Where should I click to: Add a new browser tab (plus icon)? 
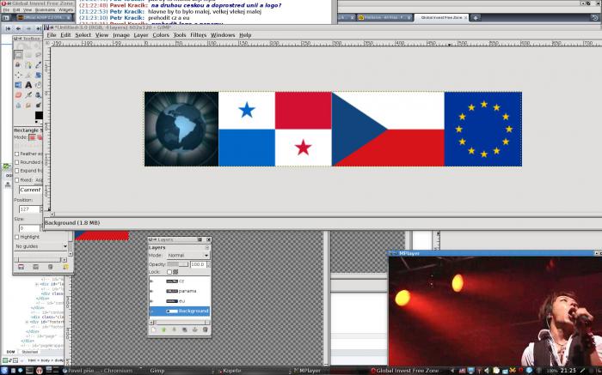coord(476,18)
